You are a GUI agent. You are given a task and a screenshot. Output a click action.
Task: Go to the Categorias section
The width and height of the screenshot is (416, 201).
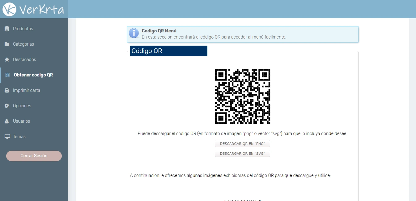click(23, 44)
